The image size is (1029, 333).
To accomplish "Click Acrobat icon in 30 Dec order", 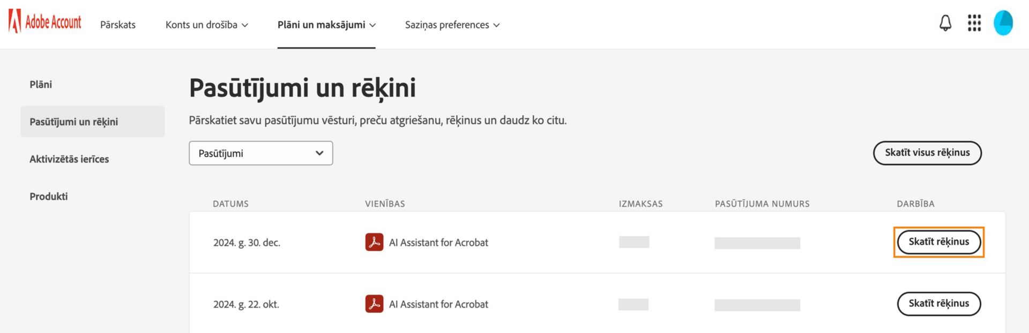I will click(374, 242).
